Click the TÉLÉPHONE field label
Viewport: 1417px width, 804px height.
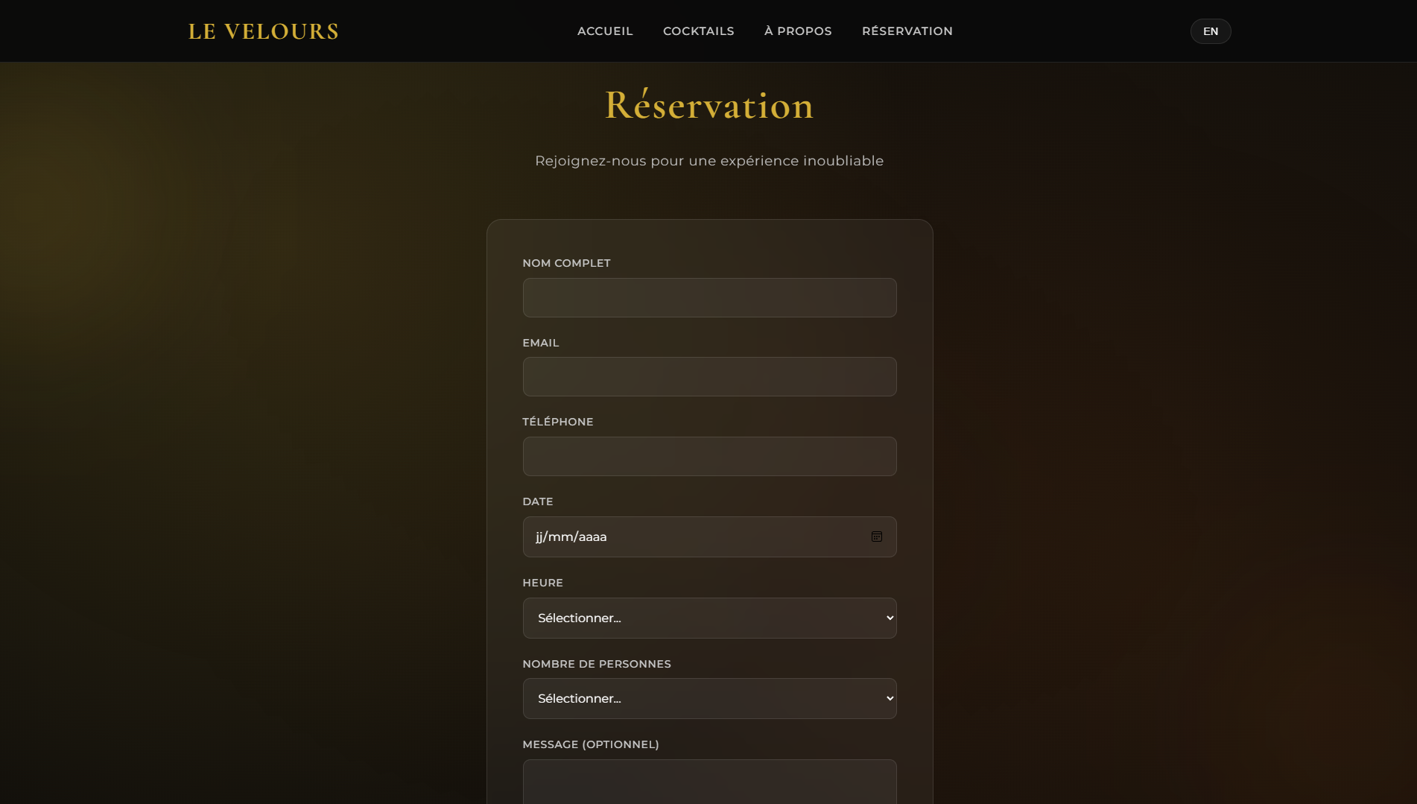tap(557, 422)
